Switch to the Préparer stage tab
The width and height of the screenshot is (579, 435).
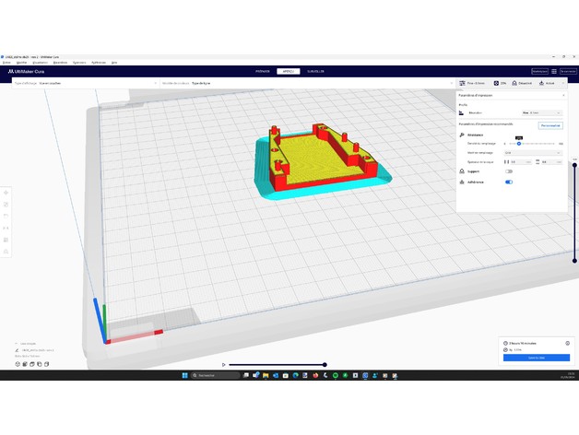click(262, 71)
